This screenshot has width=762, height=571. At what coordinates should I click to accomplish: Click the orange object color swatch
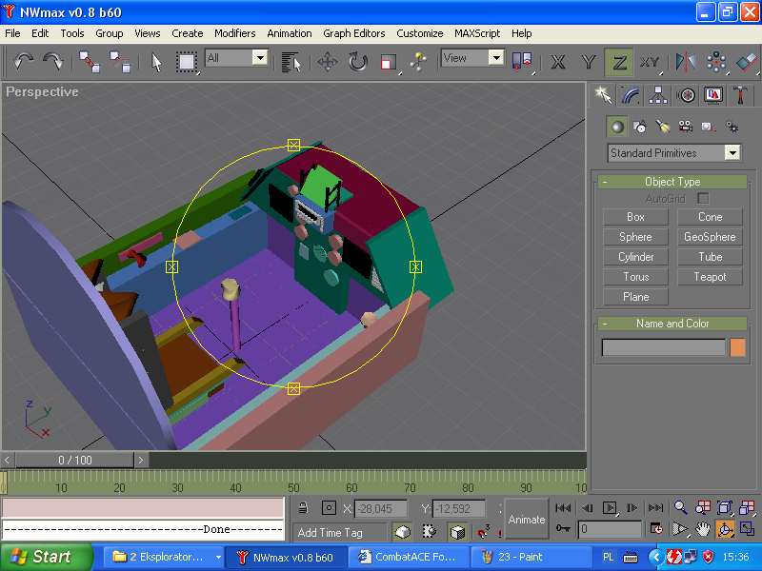click(737, 348)
